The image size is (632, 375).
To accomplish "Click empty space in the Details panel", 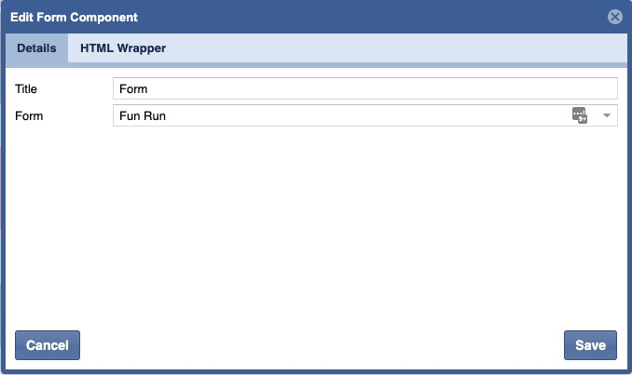I will pos(317,223).
